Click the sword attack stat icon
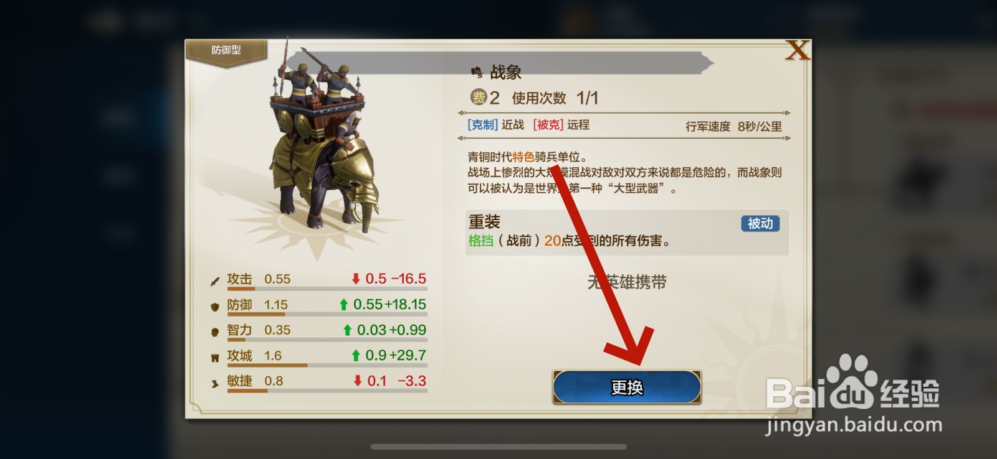The width and height of the screenshot is (997, 459). click(215, 281)
